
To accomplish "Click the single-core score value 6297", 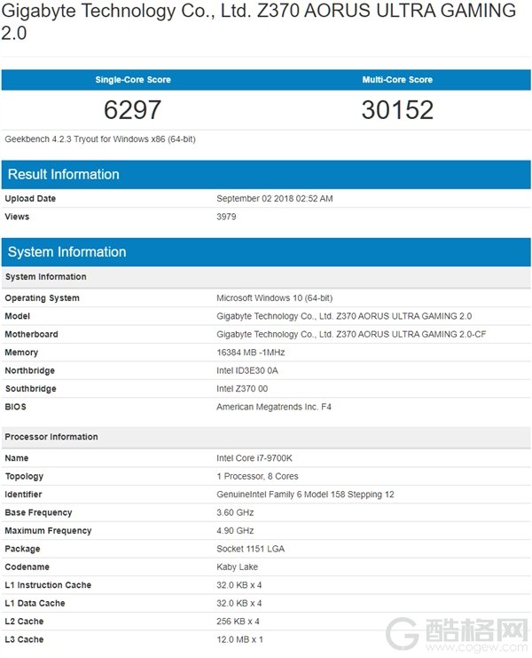I will (x=132, y=110).
